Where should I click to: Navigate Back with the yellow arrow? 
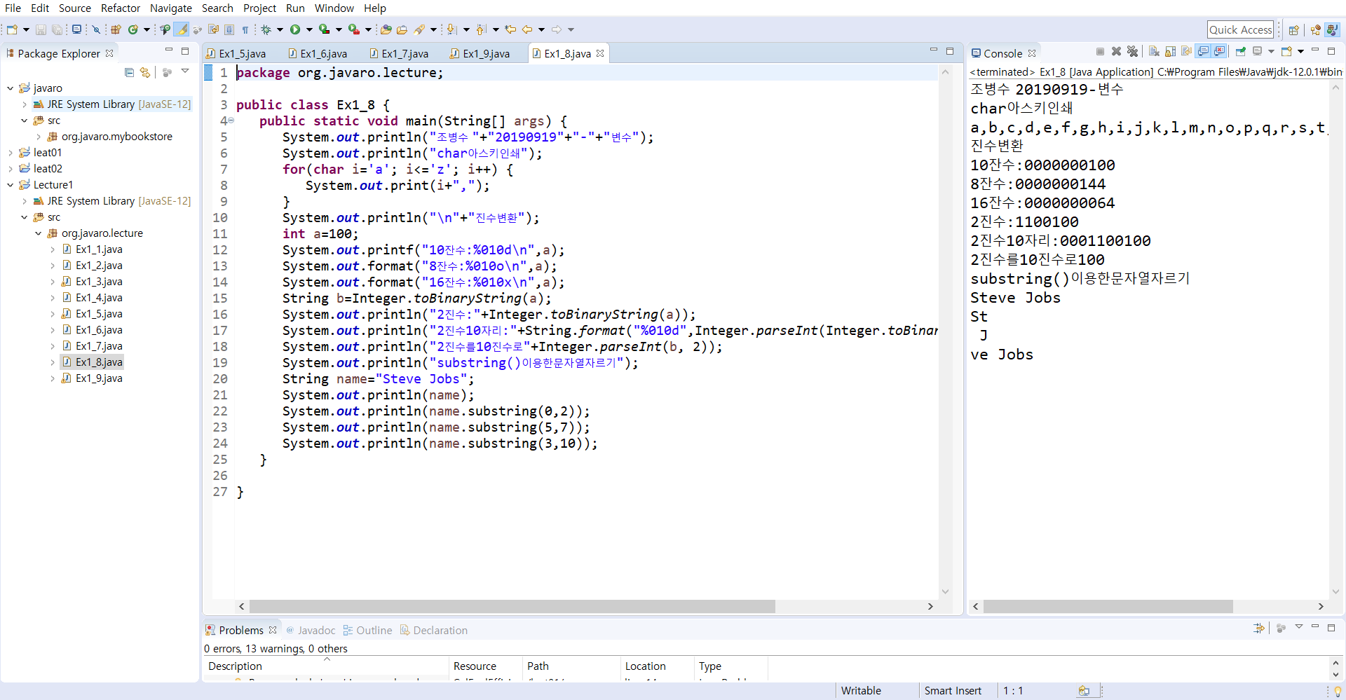(527, 29)
